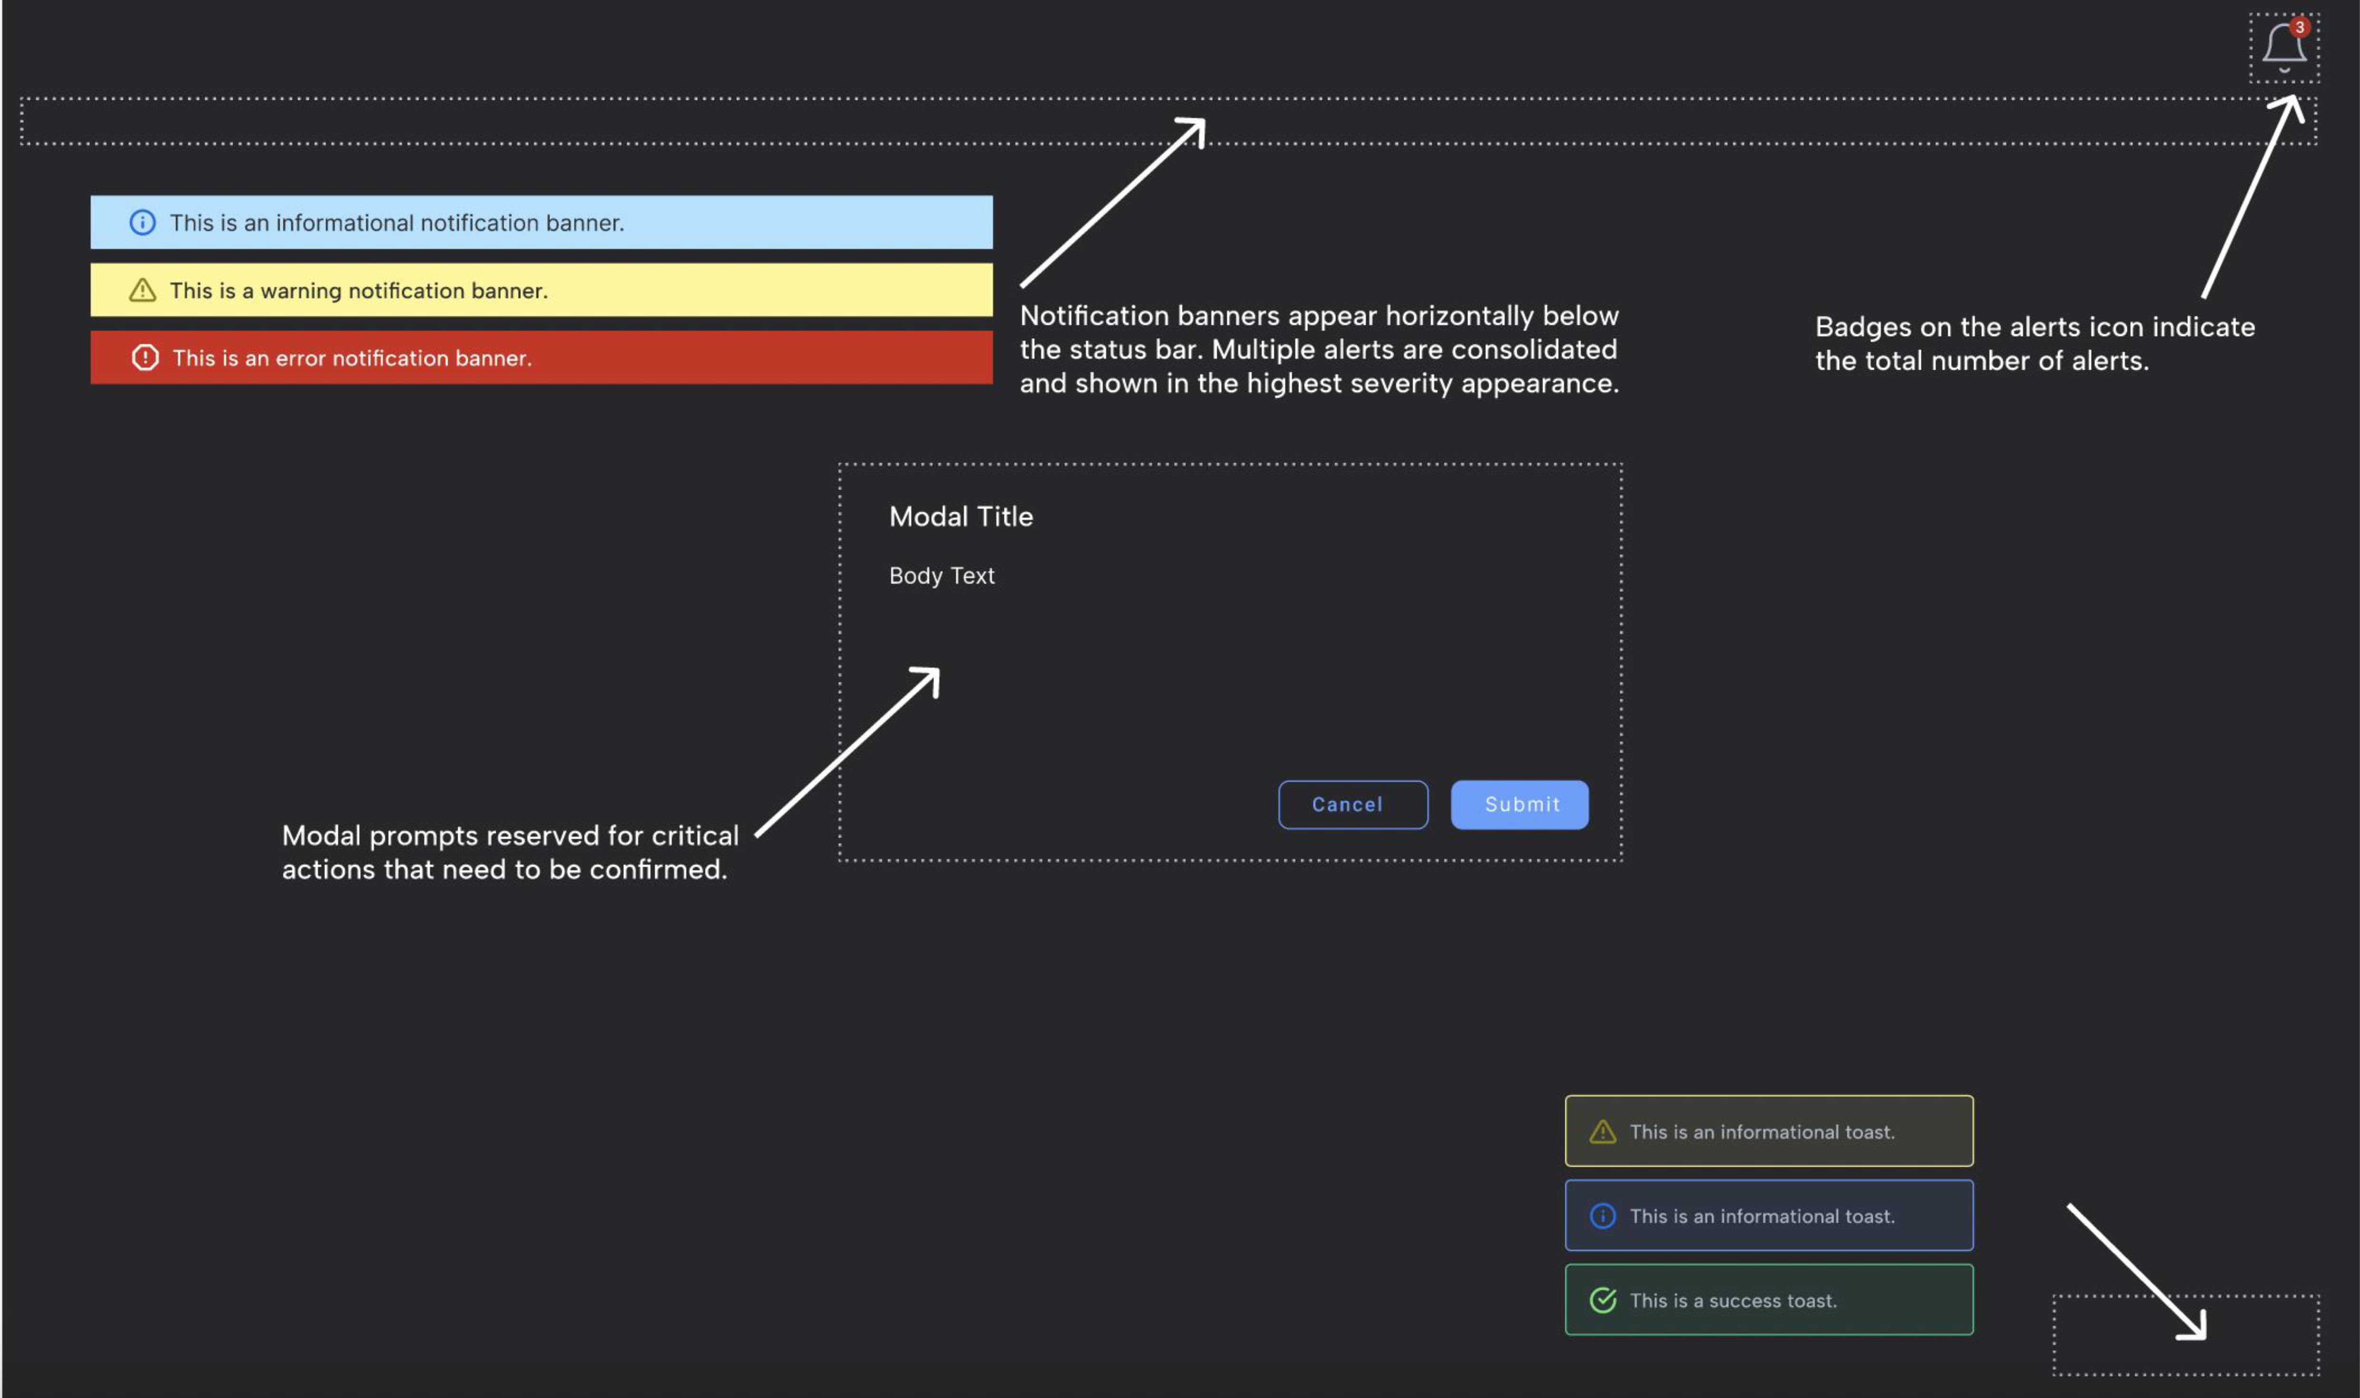Image resolution: width=2360 pixels, height=1398 pixels.
Task: Select the error notification banner
Action: pyautogui.click(x=542, y=358)
